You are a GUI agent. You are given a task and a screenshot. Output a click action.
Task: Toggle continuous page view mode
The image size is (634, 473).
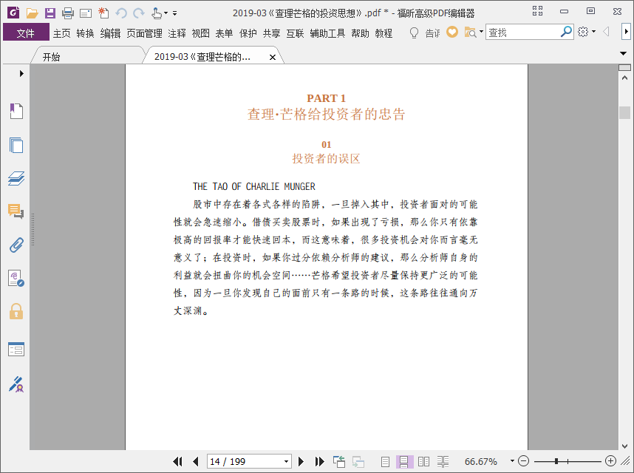403,461
